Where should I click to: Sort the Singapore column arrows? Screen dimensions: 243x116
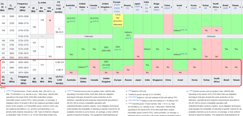pyautogui.click(x=162, y=7)
